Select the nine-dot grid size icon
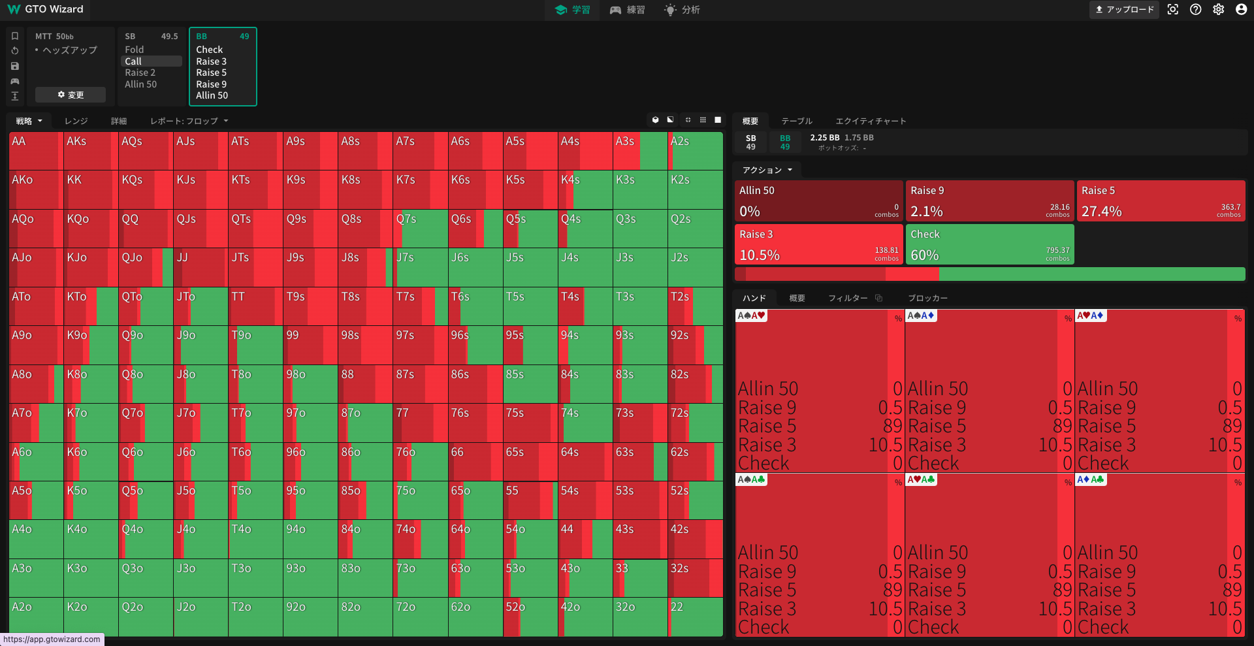1254x646 pixels. pos(703,120)
